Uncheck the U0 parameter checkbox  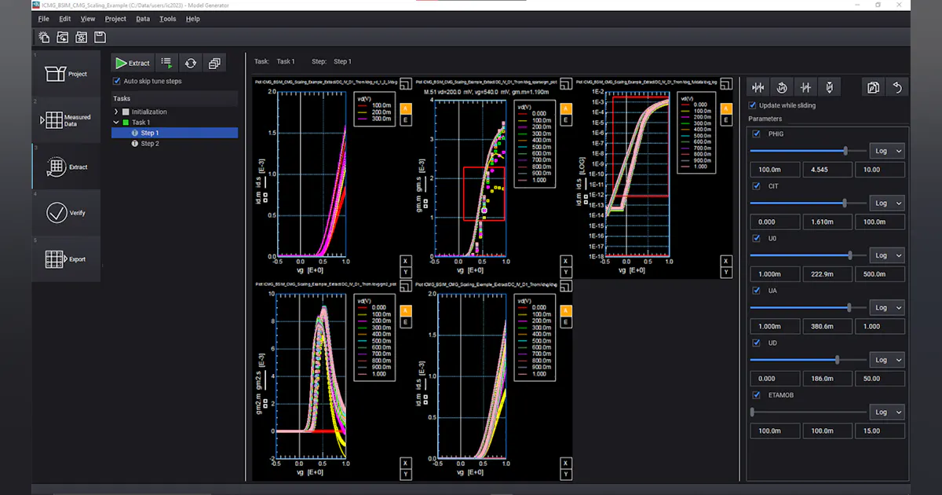coord(757,238)
